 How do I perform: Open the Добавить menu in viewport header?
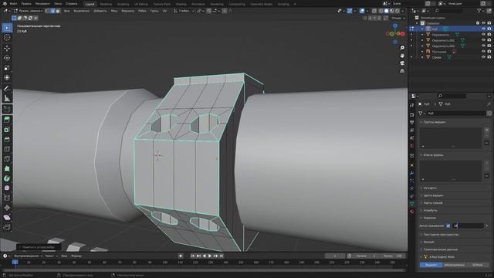pyautogui.click(x=100, y=11)
